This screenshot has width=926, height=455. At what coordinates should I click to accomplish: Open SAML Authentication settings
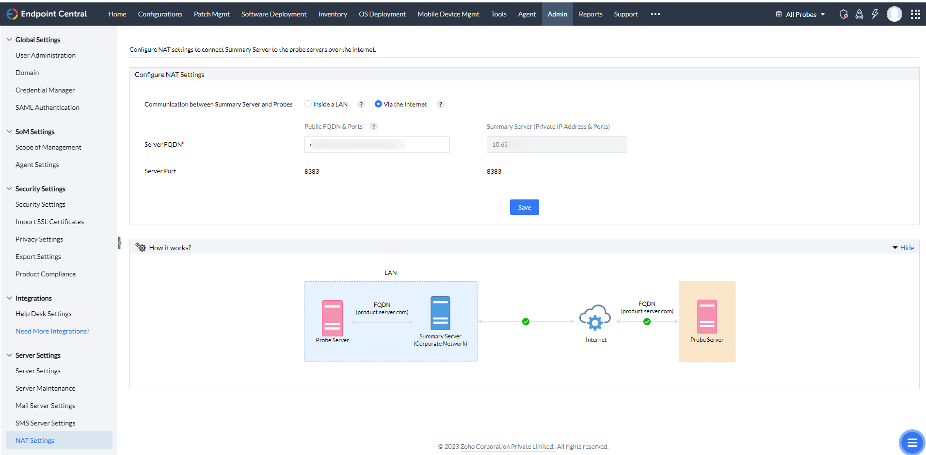(48, 107)
